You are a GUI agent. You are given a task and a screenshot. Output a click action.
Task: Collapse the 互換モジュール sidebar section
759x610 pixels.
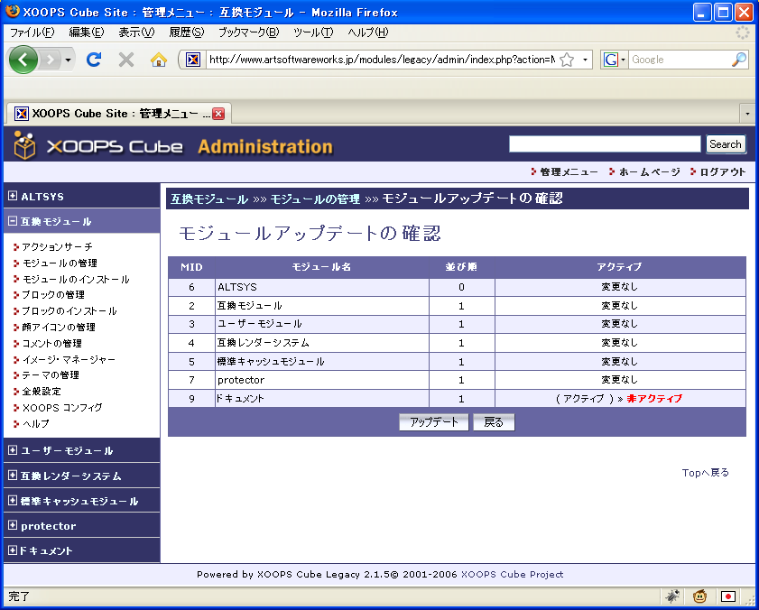(13, 221)
